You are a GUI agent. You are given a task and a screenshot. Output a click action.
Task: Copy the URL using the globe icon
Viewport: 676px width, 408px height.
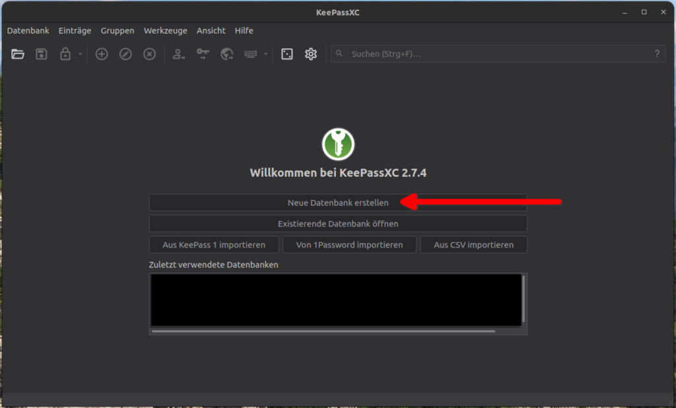[226, 54]
